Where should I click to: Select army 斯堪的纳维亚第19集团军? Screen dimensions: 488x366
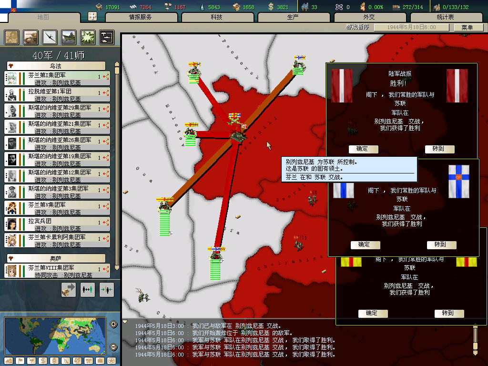pos(57,159)
